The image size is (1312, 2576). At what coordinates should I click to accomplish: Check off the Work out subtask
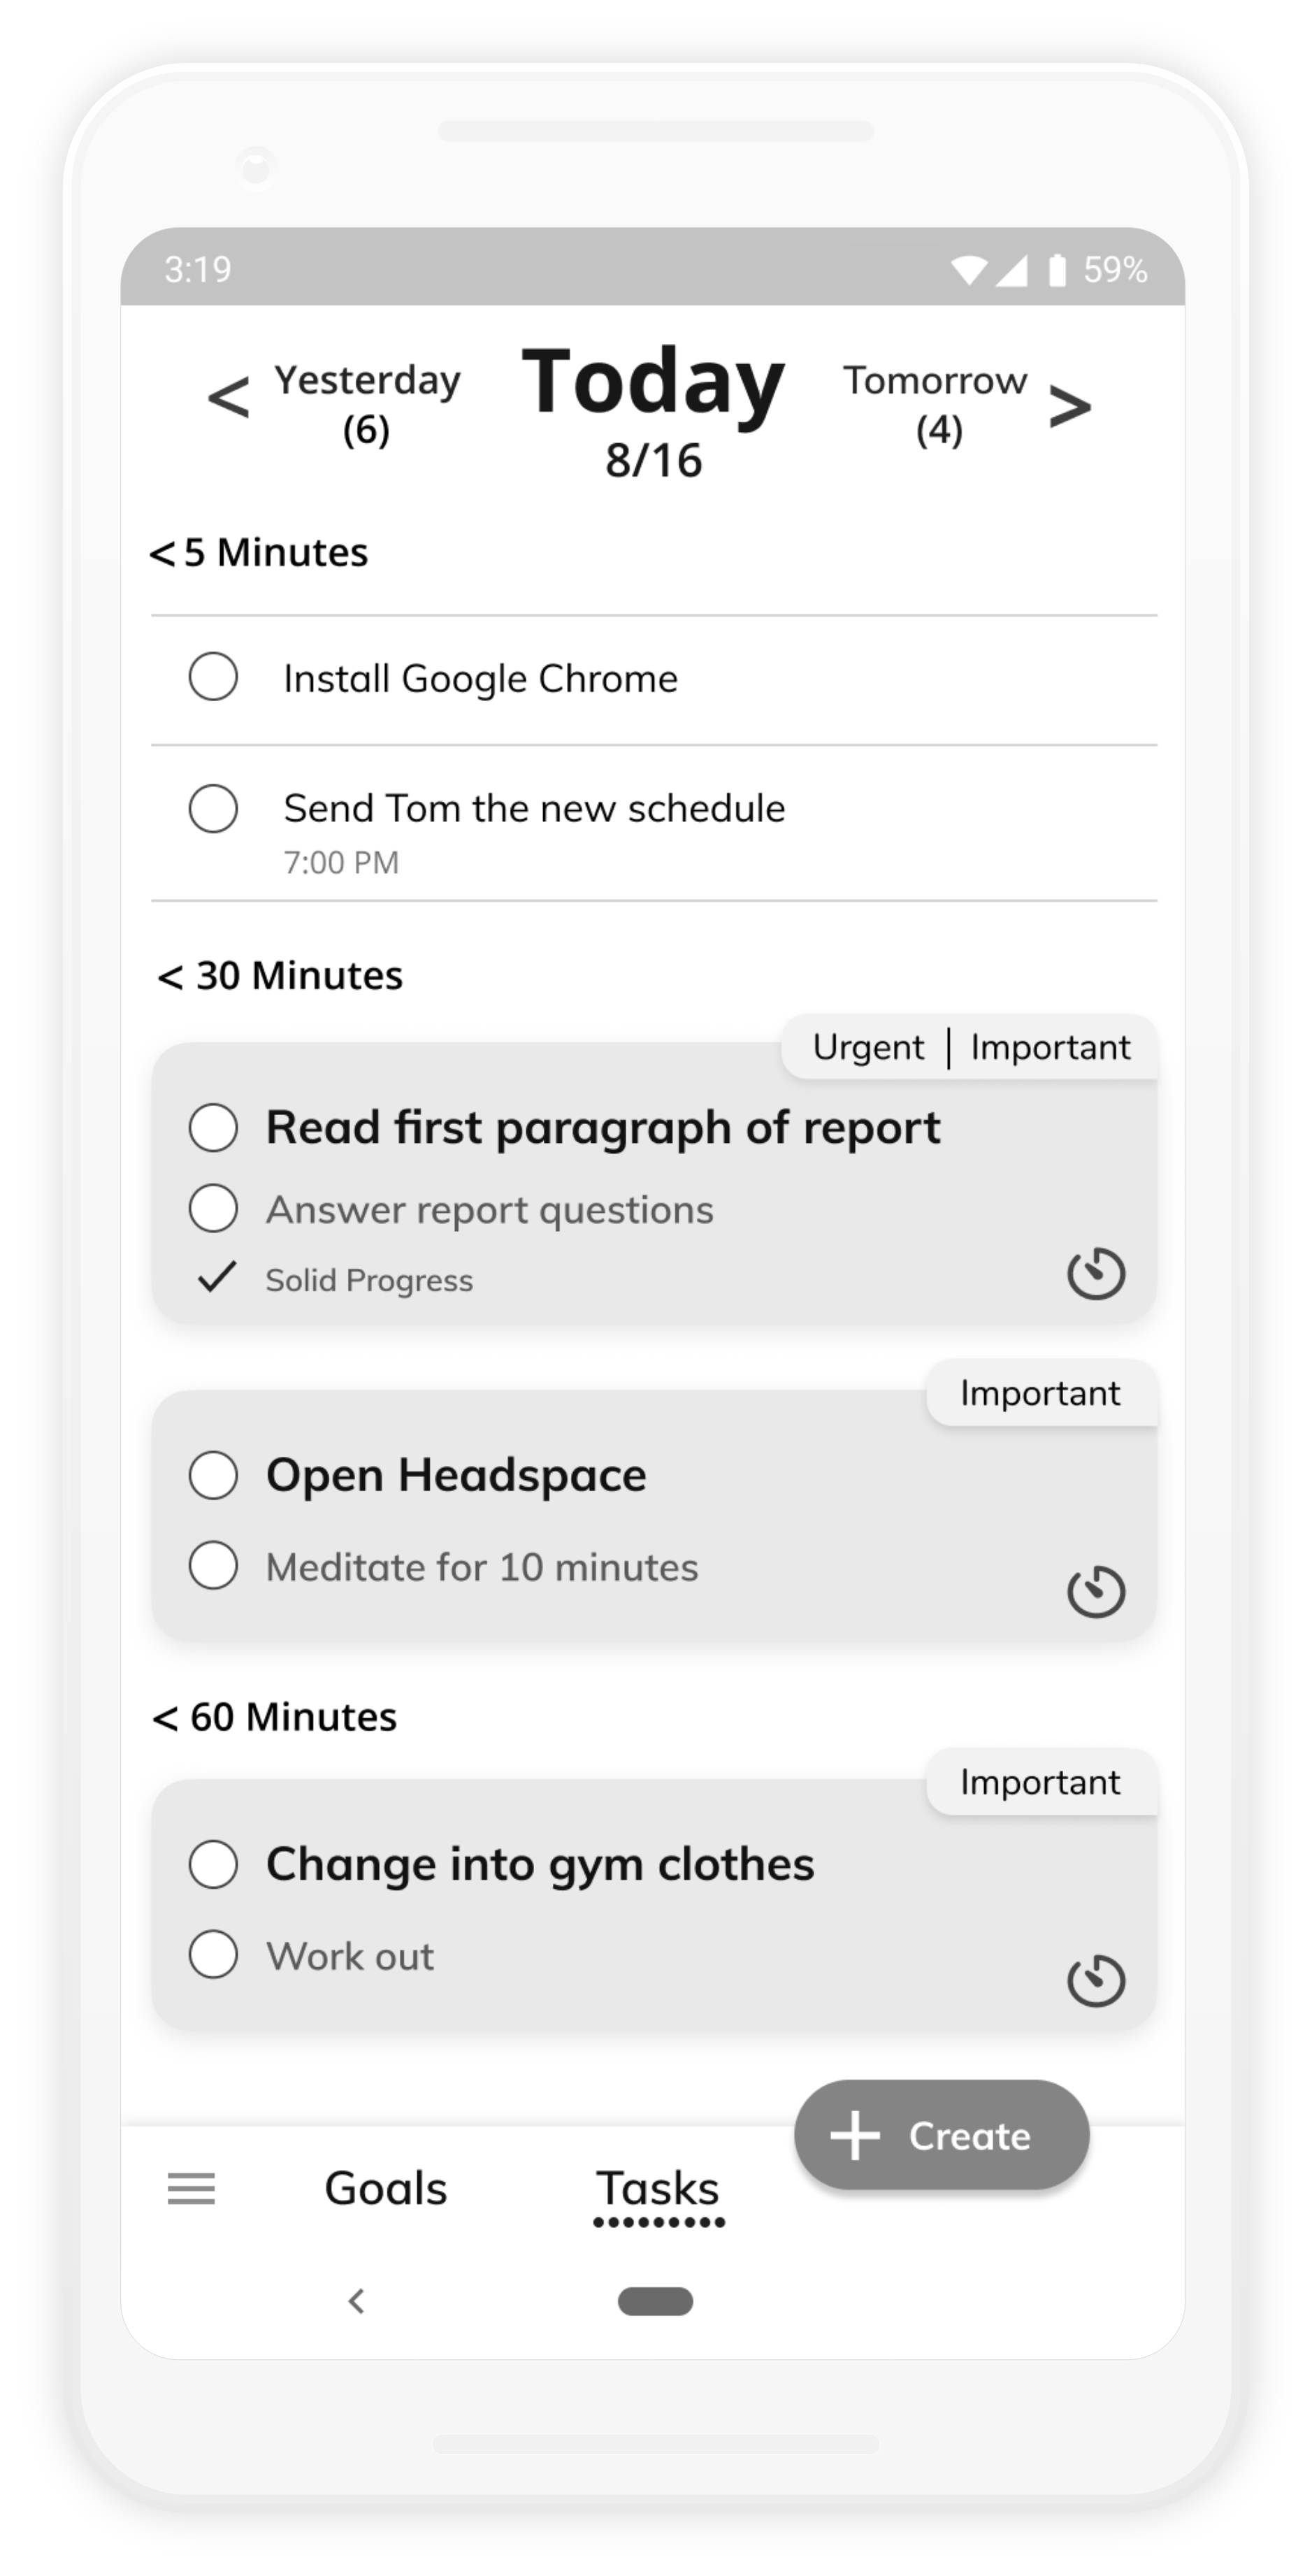pos(213,1954)
